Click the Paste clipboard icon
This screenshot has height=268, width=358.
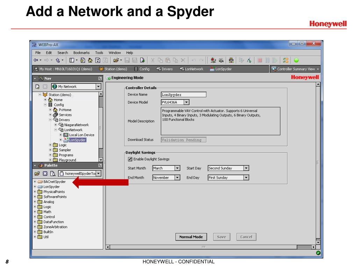coord(168,60)
